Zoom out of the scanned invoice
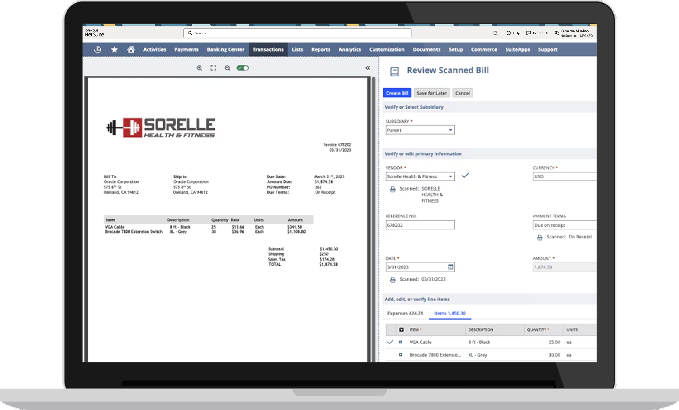 [227, 68]
